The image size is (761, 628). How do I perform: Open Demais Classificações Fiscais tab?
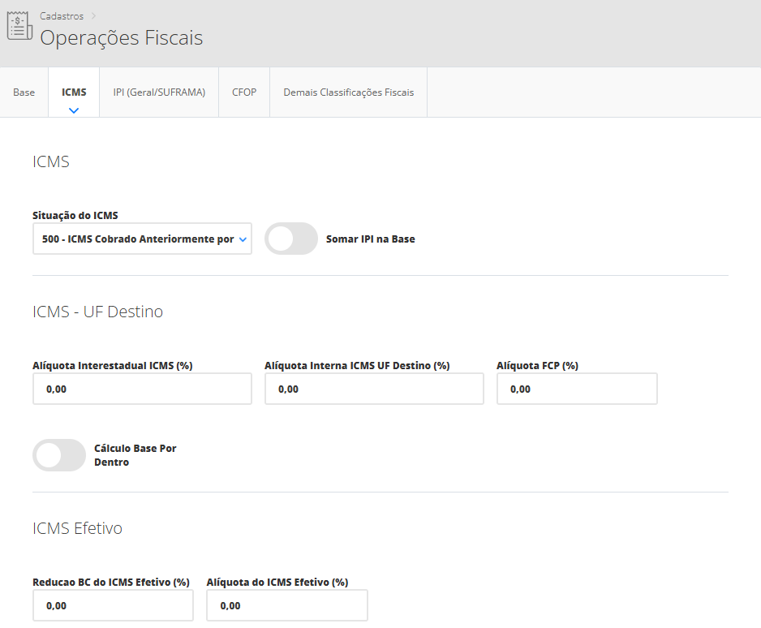pos(348,92)
